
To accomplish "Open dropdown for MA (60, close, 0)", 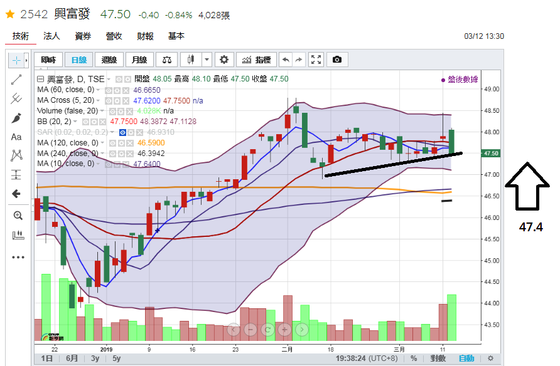I will 98,90.
